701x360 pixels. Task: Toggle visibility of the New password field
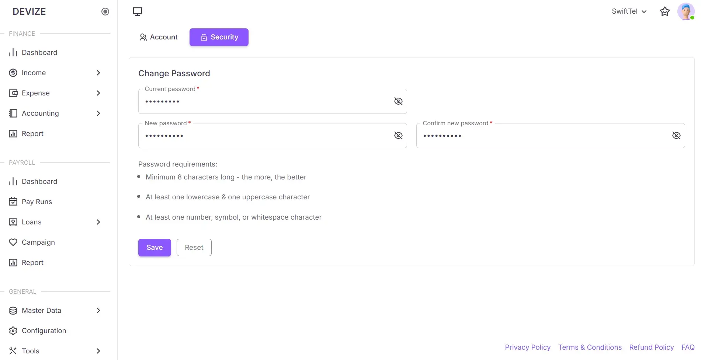tap(398, 135)
